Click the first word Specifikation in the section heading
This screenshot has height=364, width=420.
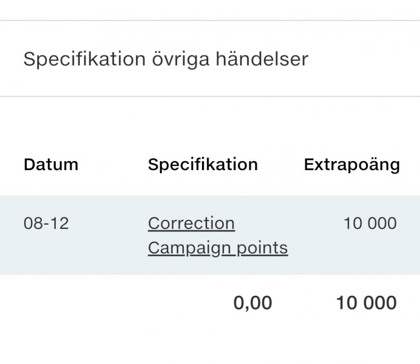click(84, 59)
